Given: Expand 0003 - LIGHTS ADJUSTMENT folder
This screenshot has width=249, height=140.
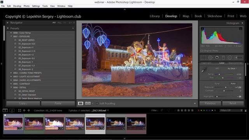Looking at the screenshot, I should pyautogui.click(x=11, y=77).
